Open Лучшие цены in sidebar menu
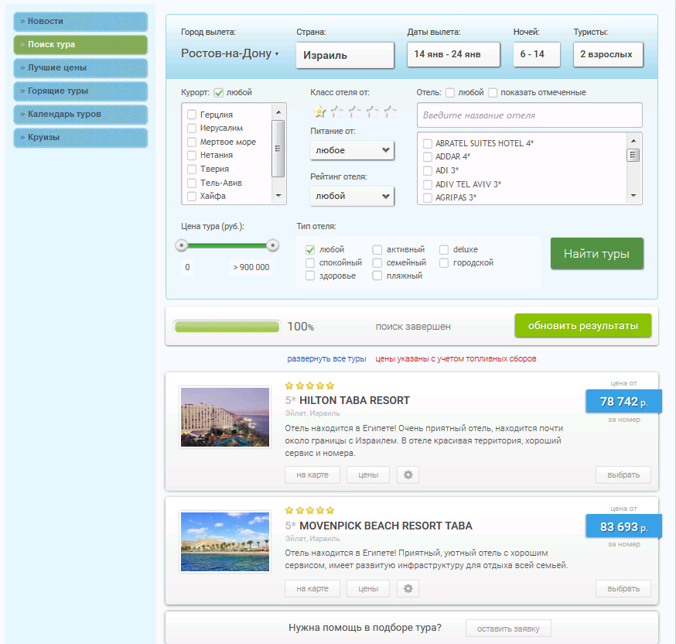 80,68
